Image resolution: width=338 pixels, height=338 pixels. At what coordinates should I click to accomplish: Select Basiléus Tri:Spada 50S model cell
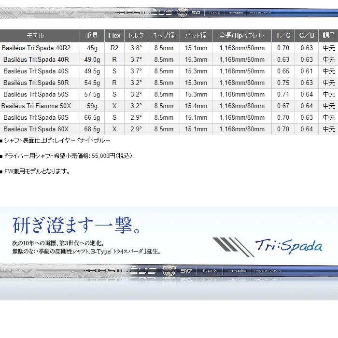tap(40, 95)
